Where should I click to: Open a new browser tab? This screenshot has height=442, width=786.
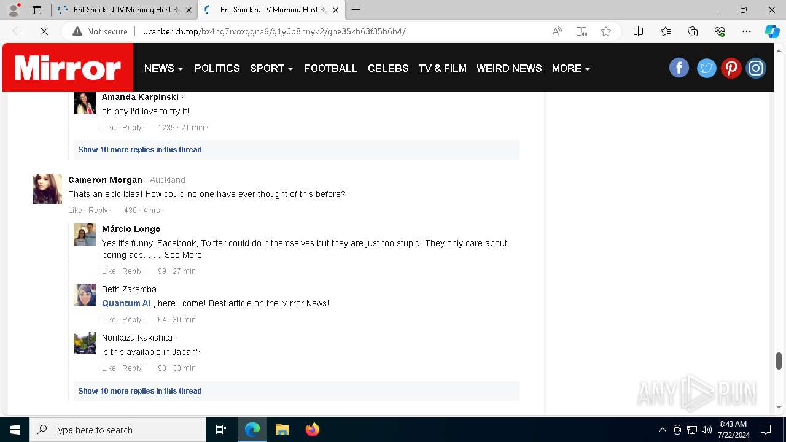point(356,10)
